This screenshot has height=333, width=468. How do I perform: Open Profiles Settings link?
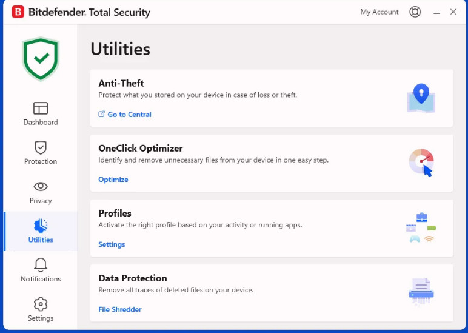pyautogui.click(x=112, y=244)
